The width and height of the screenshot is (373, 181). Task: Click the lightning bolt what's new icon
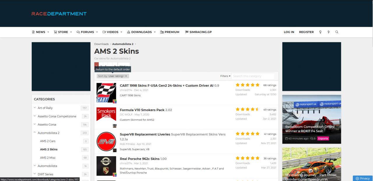point(328,32)
